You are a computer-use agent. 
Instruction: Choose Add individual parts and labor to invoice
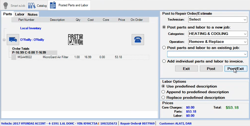(x=164, y=61)
